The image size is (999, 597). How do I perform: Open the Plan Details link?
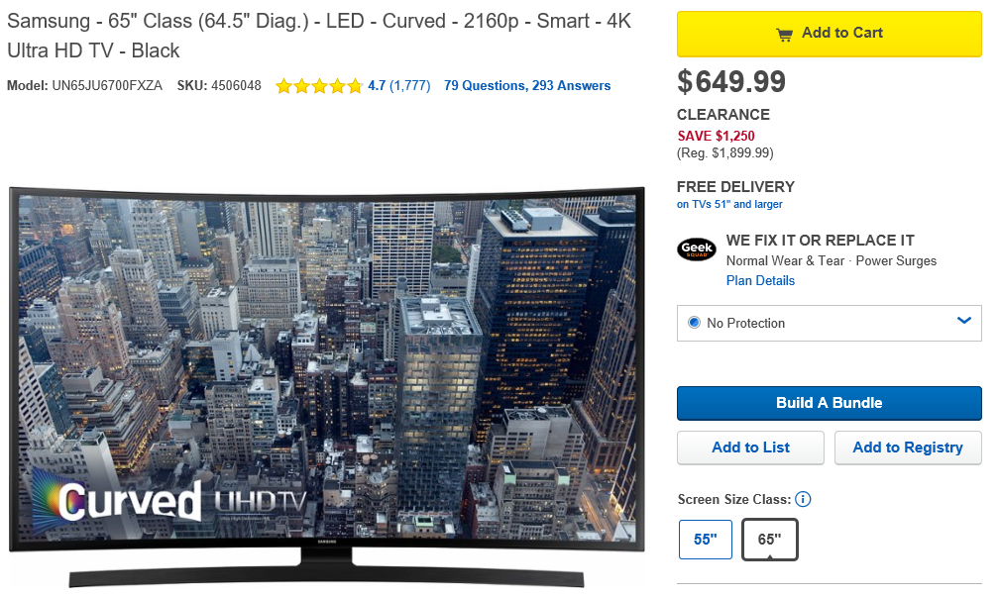[x=760, y=281]
